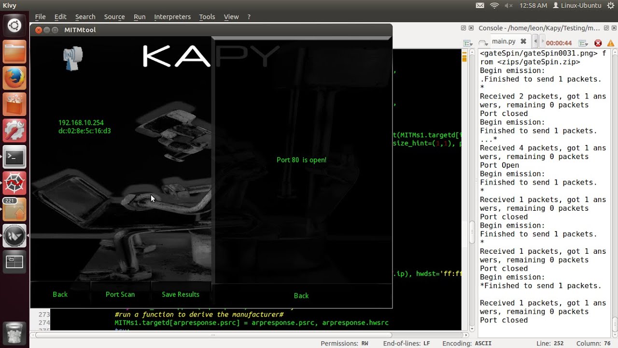The height and width of the screenshot is (348, 618).
Task: Open the View menu
Action: click(x=231, y=16)
